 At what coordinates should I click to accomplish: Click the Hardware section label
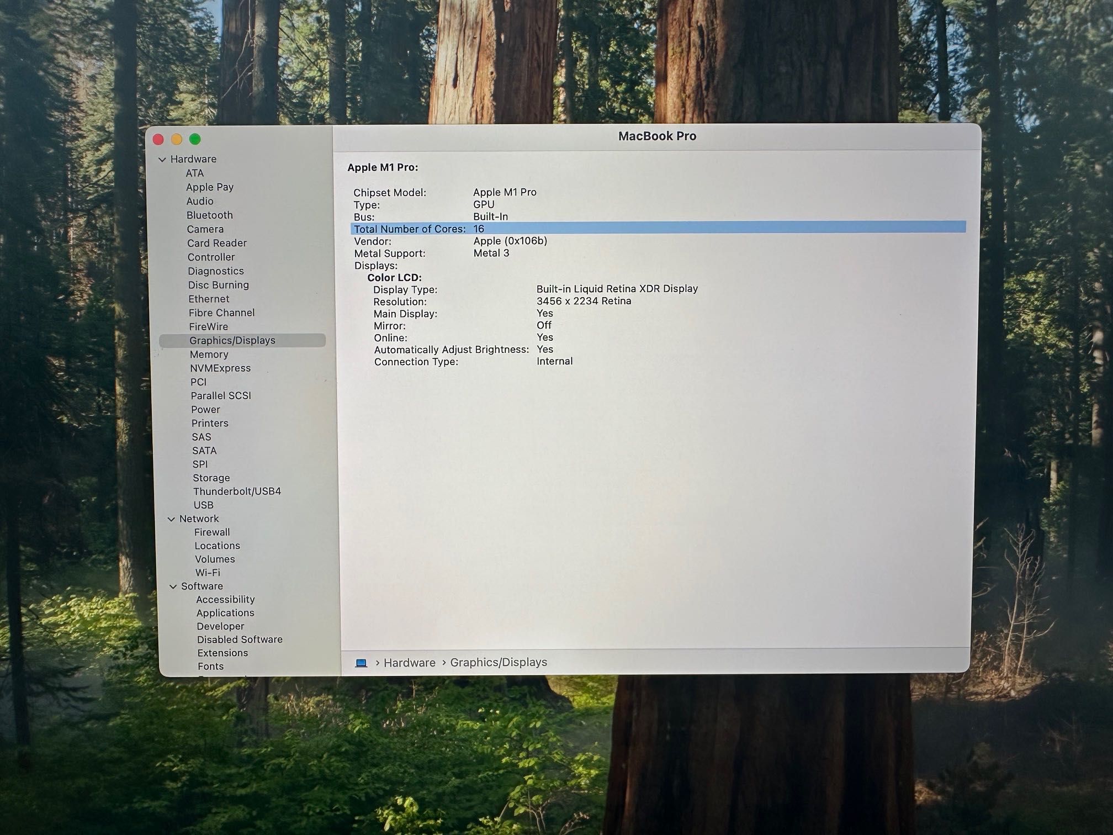193,159
